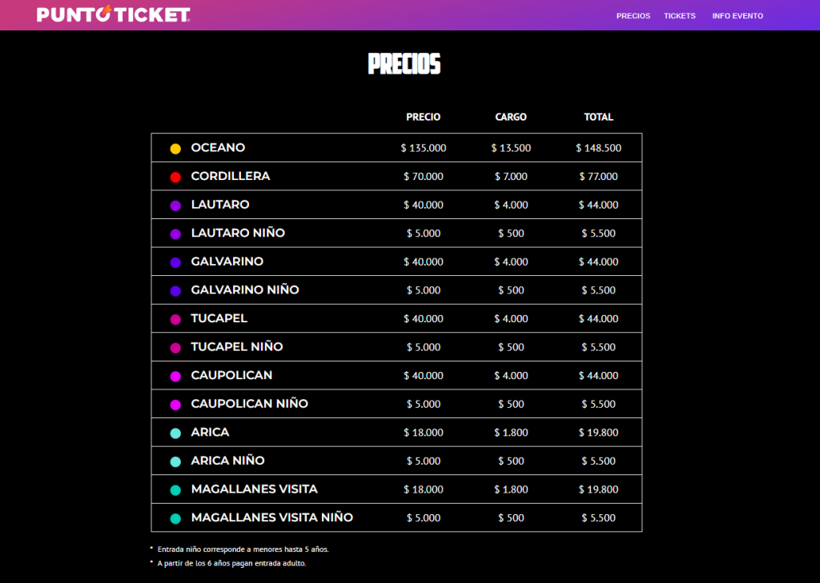820x583 pixels.
Task: Click the Oceano total price $148.500
Action: (598, 148)
